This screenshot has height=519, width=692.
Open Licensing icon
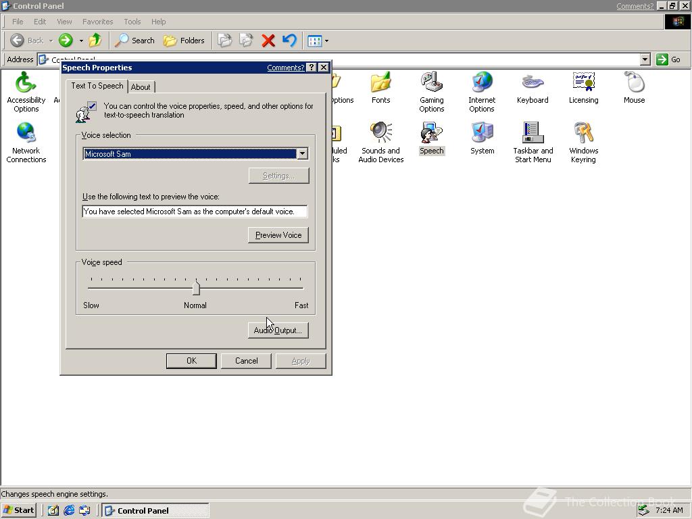(583, 88)
